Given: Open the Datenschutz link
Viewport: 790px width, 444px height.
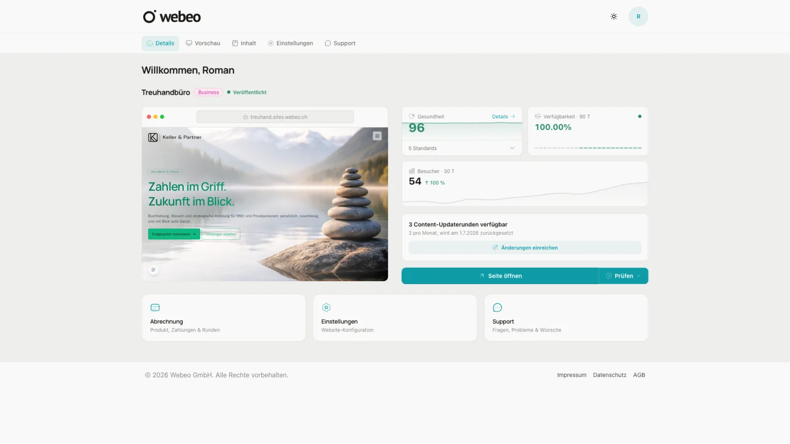Looking at the screenshot, I should point(610,375).
